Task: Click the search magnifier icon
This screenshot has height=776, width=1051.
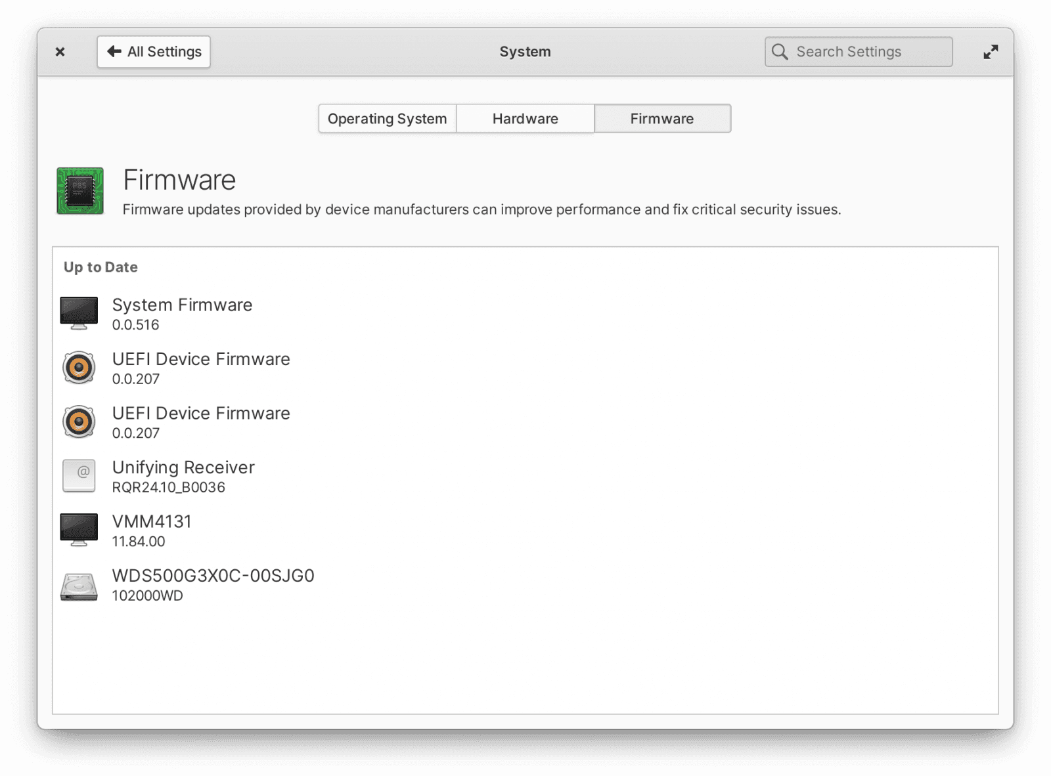Action: coord(780,51)
